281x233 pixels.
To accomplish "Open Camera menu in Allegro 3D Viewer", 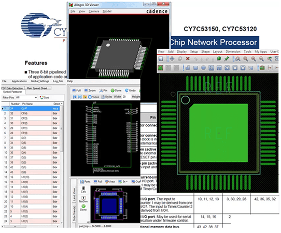I will [x=94, y=11].
